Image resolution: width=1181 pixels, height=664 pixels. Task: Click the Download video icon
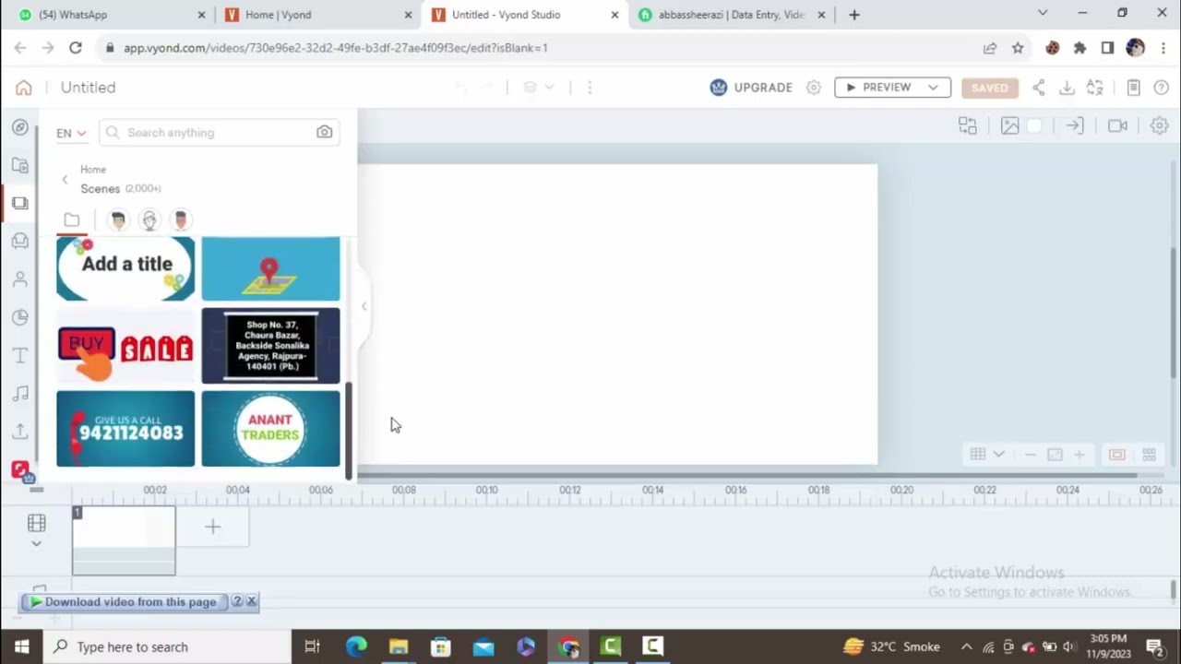point(1068,88)
